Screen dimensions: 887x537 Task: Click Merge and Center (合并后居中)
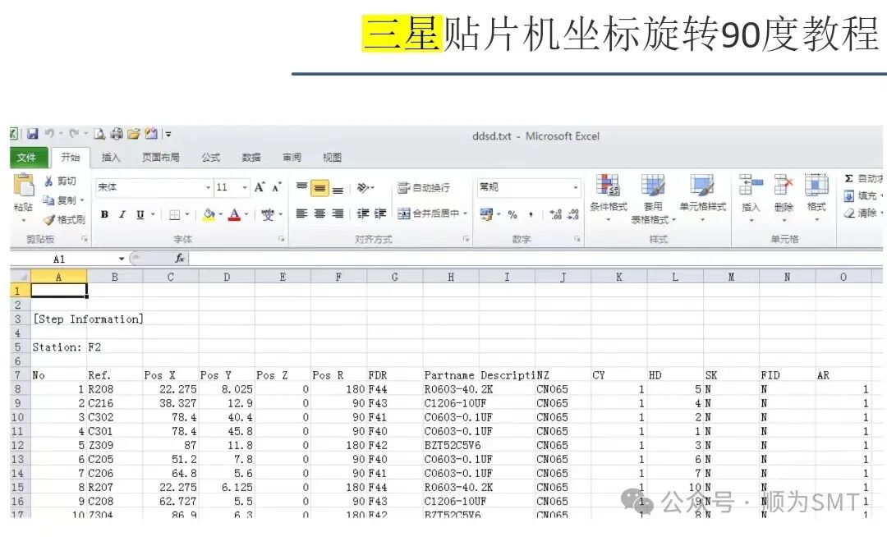pyautogui.click(x=428, y=213)
